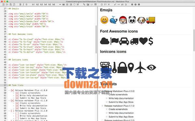Collapse the Ionicons section at line 47
The height and width of the screenshot is (121, 195).
coord(7,60)
